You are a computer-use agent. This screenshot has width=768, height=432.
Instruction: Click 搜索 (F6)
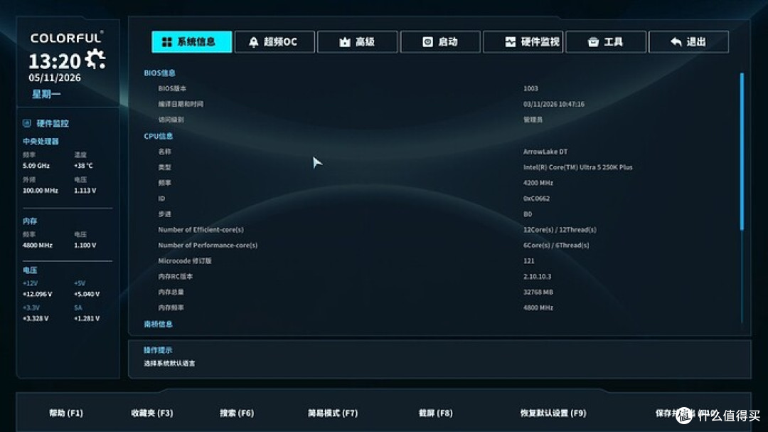pos(237,413)
